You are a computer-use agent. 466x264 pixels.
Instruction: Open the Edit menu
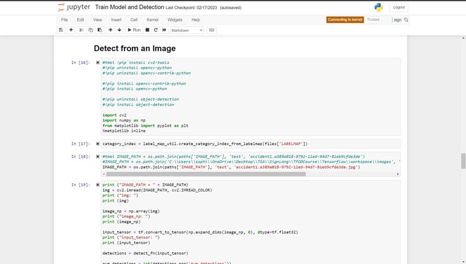[x=80, y=20]
